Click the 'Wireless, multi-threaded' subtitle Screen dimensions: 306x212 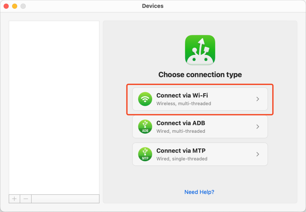184,103
